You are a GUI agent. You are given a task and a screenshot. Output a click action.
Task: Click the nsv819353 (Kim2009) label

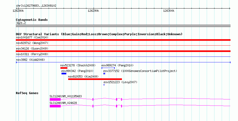(x=83, y=76)
